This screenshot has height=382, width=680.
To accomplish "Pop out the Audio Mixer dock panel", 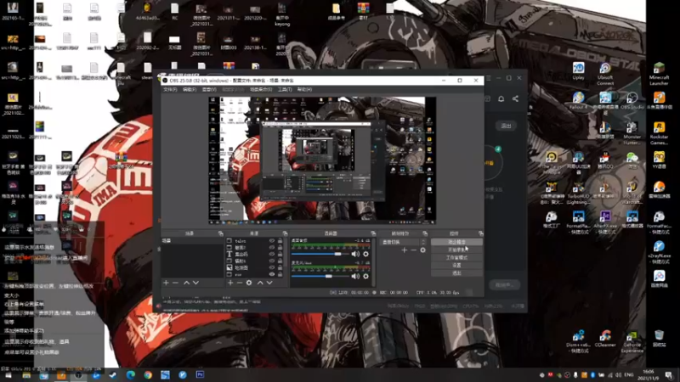I will tap(373, 233).
